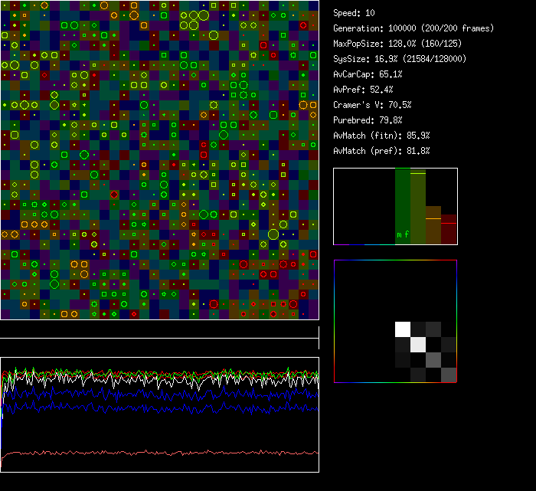Select the Generation counter text

tap(413, 28)
